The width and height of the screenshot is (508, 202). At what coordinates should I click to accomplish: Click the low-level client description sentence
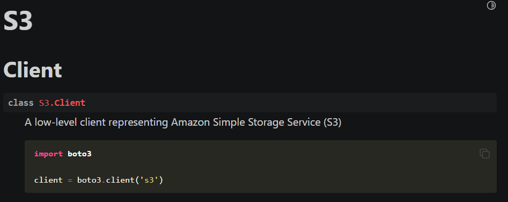(x=183, y=122)
